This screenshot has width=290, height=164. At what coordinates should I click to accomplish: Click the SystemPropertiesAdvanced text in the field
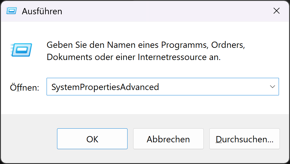click(x=105, y=87)
